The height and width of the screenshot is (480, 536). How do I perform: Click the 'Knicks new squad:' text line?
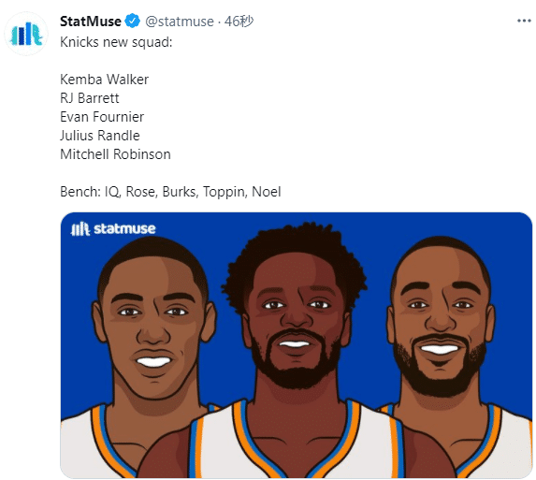point(116,42)
